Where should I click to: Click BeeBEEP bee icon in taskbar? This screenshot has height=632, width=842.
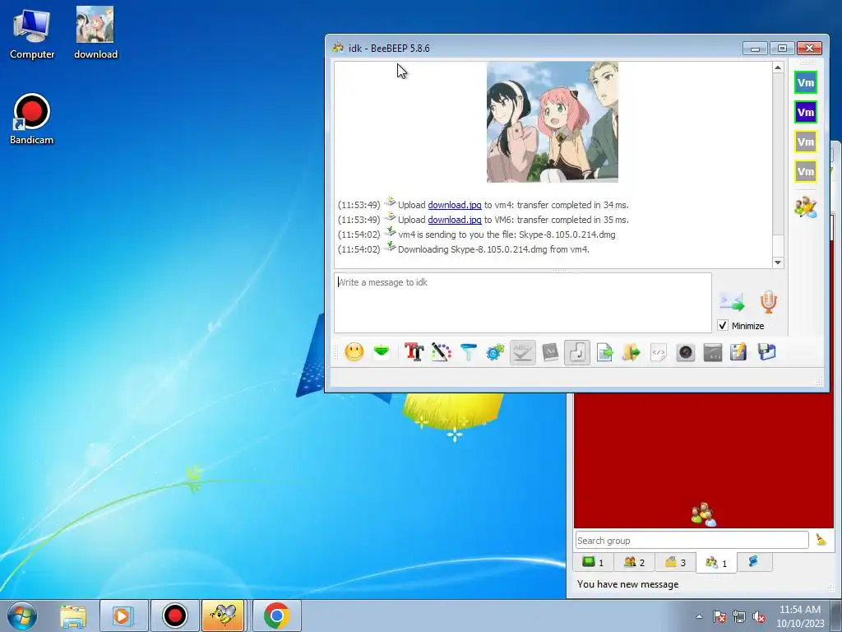pyautogui.click(x=223, y=616)
